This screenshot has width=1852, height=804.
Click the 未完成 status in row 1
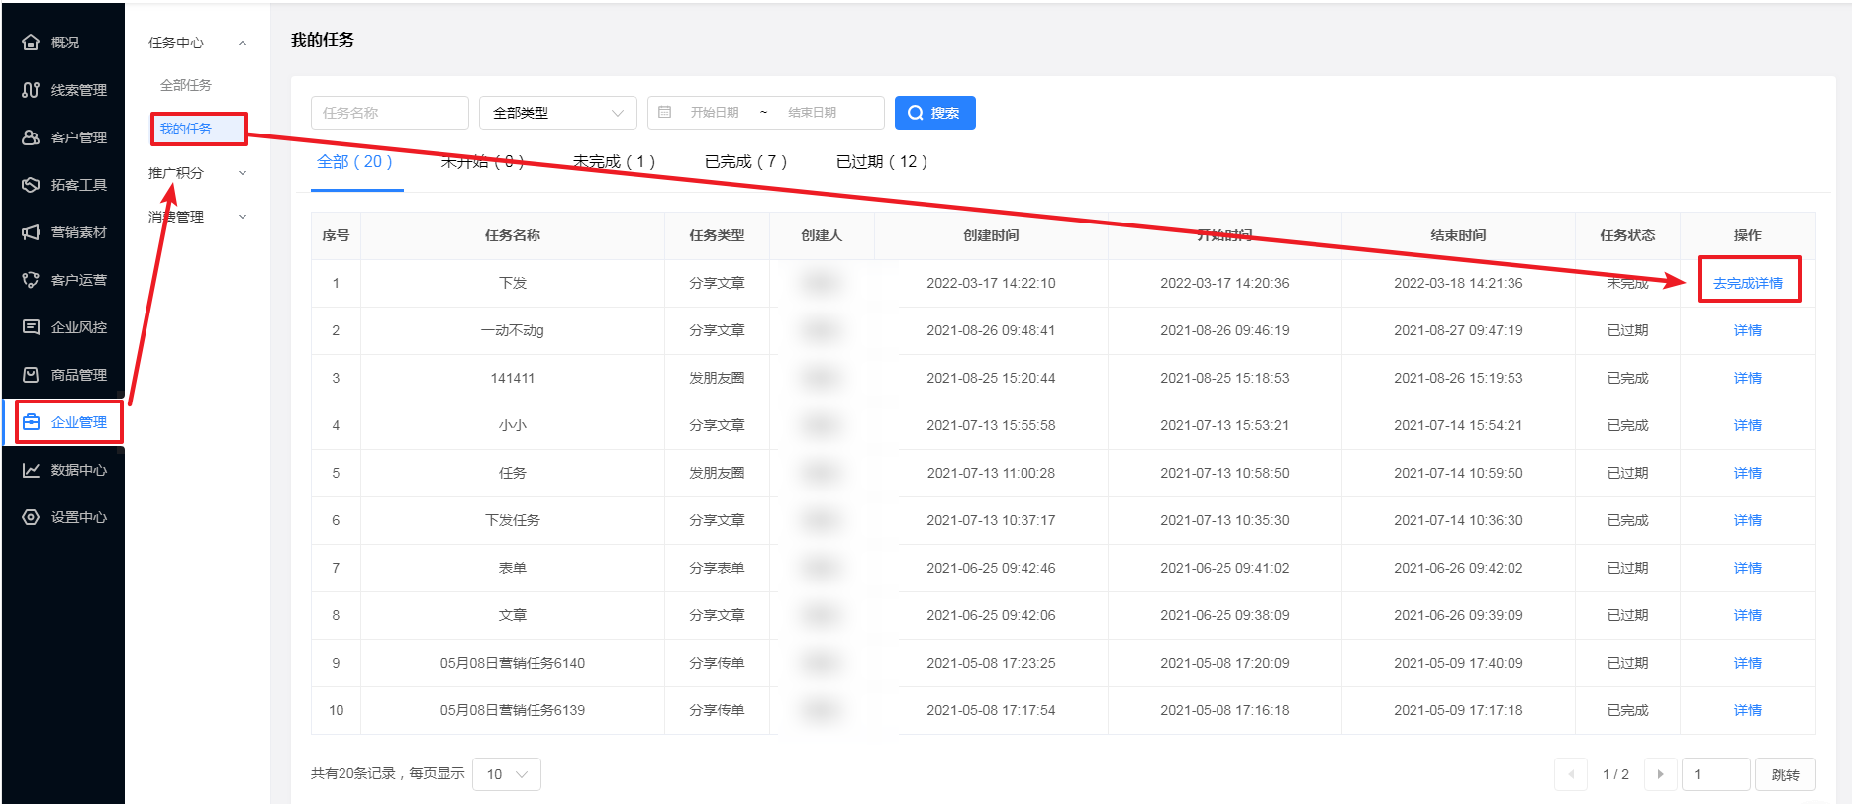point(1627,283)
